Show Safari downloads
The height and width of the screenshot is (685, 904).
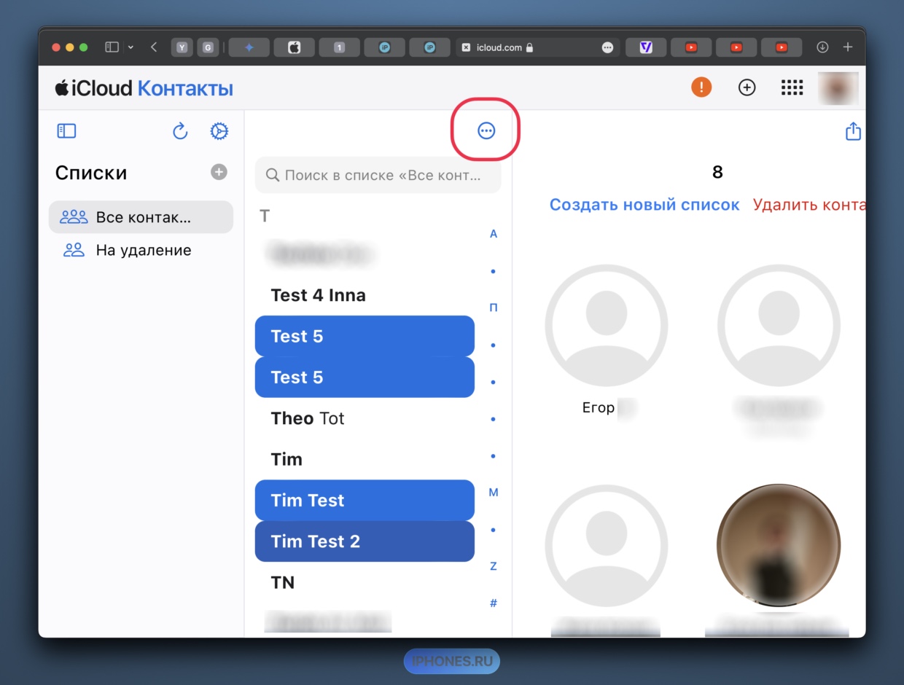[x=822, y=47]
